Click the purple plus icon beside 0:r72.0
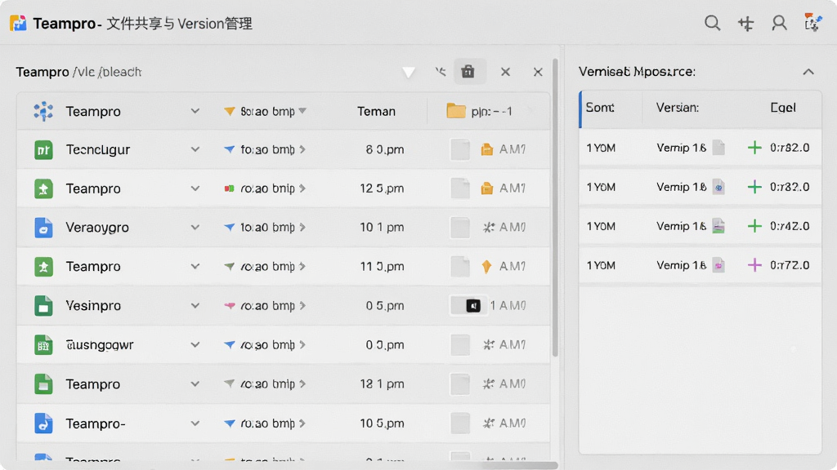This screenshot has height=470, width=837. [x=754, y=265]
